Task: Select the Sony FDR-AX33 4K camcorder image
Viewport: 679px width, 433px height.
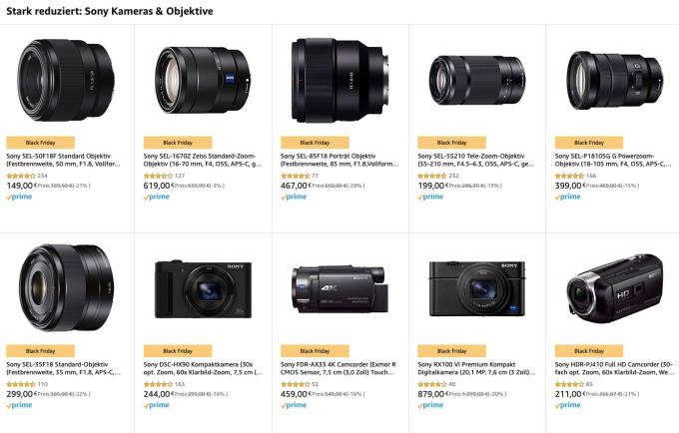Action: click(340, 289)
